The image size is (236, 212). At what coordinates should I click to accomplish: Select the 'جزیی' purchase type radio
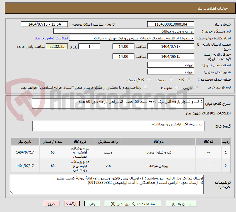[x=197, y=87]
